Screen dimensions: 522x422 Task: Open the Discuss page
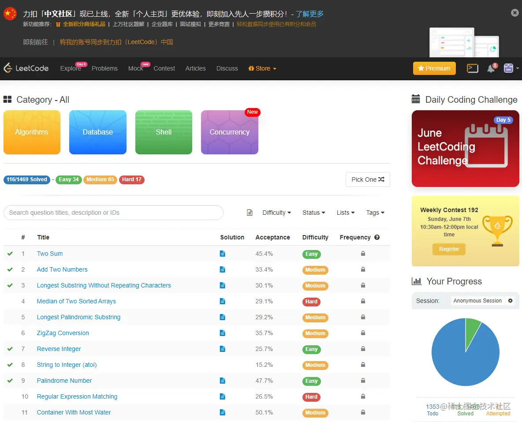point(227,68)
